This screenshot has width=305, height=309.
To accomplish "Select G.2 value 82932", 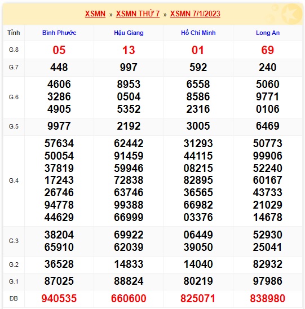I will click(268, 264).
